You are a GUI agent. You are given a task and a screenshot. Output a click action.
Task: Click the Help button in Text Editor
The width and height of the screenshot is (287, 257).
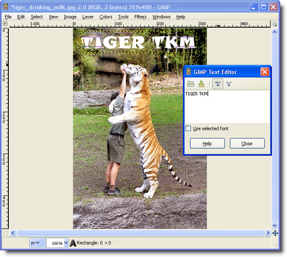click(x=207, y=144)
